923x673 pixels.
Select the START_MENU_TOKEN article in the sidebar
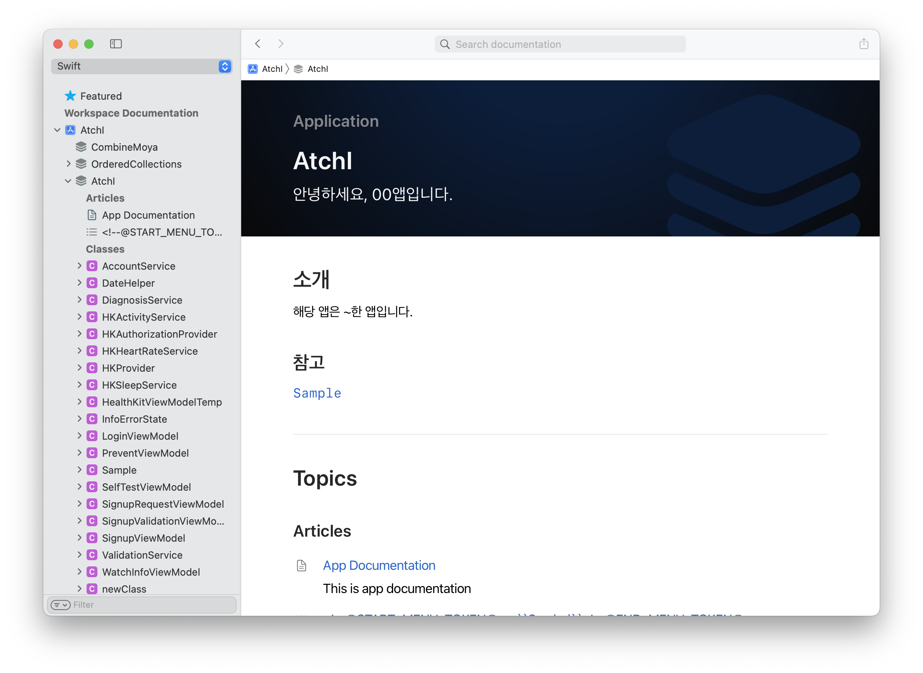tap(162, 232)
